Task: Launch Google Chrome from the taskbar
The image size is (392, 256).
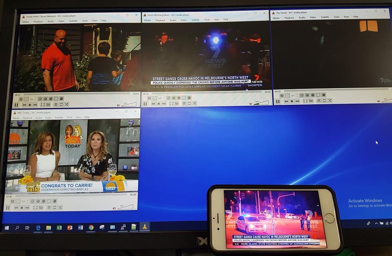Action: point(91,227)
